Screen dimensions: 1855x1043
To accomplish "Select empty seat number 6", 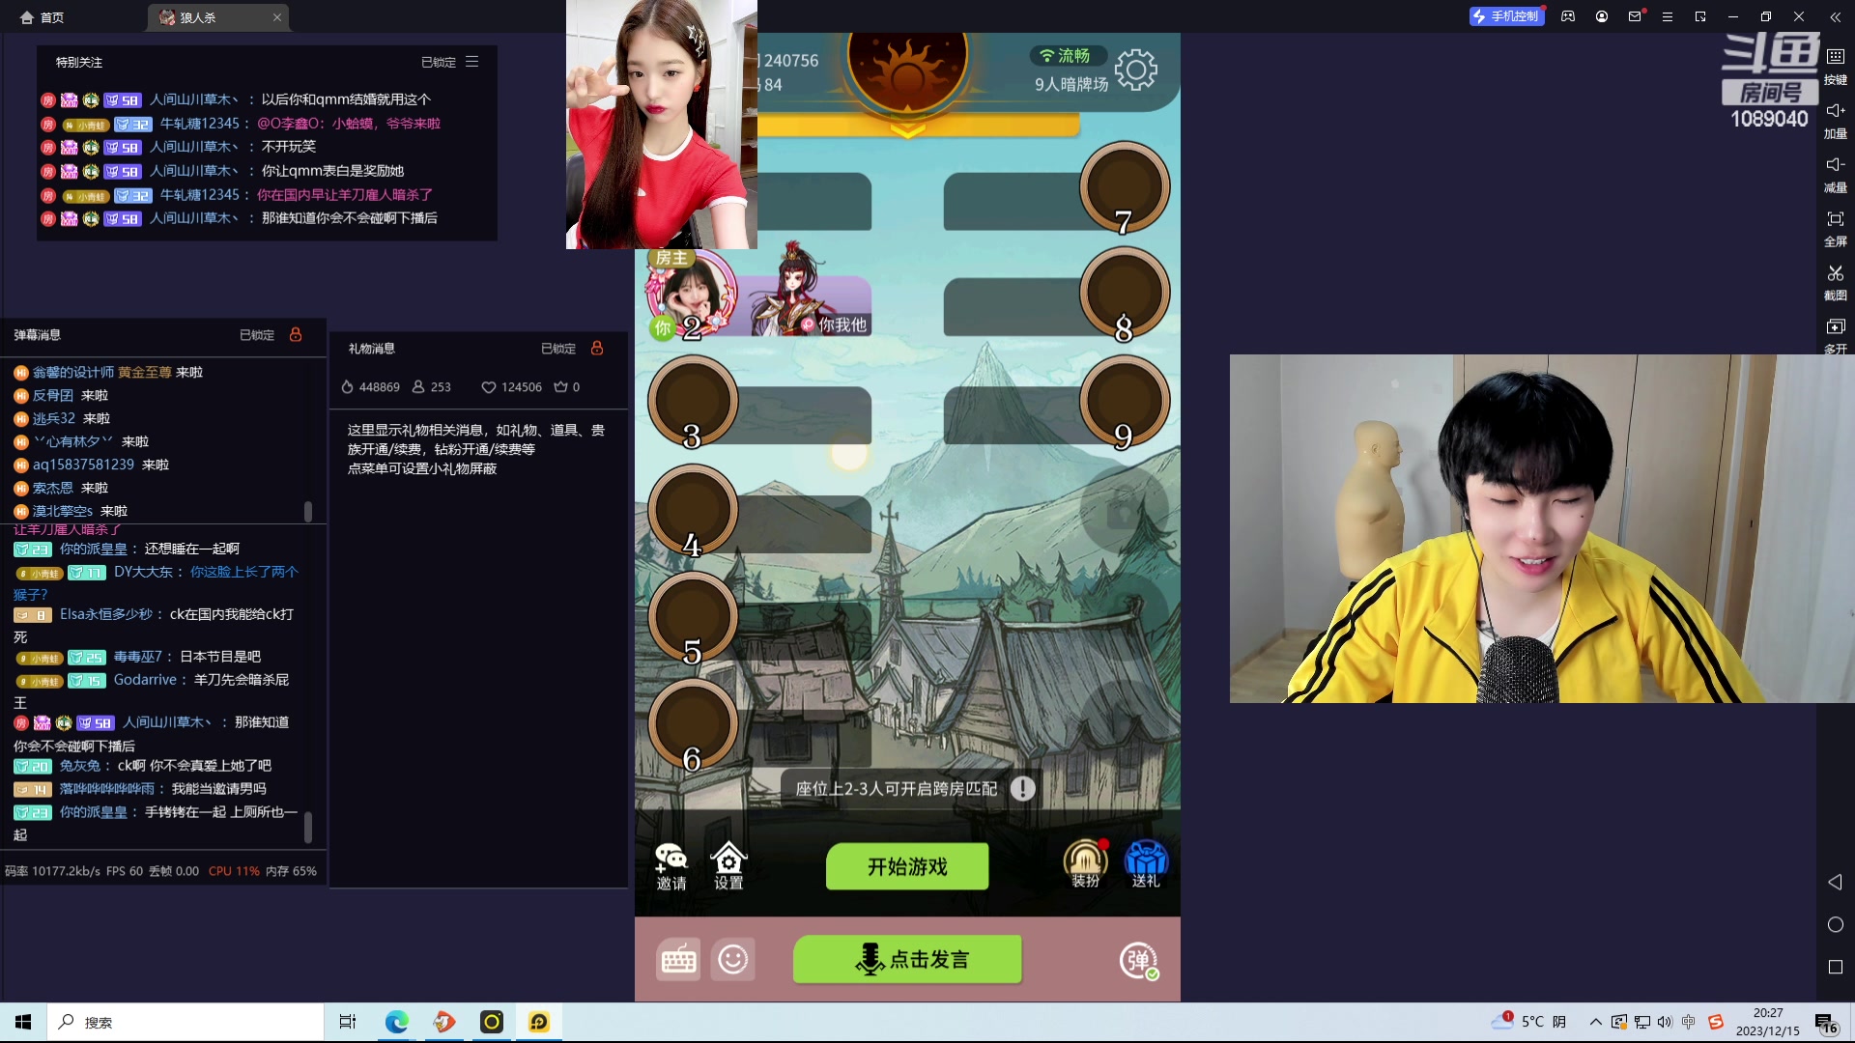I will (693, 724).
